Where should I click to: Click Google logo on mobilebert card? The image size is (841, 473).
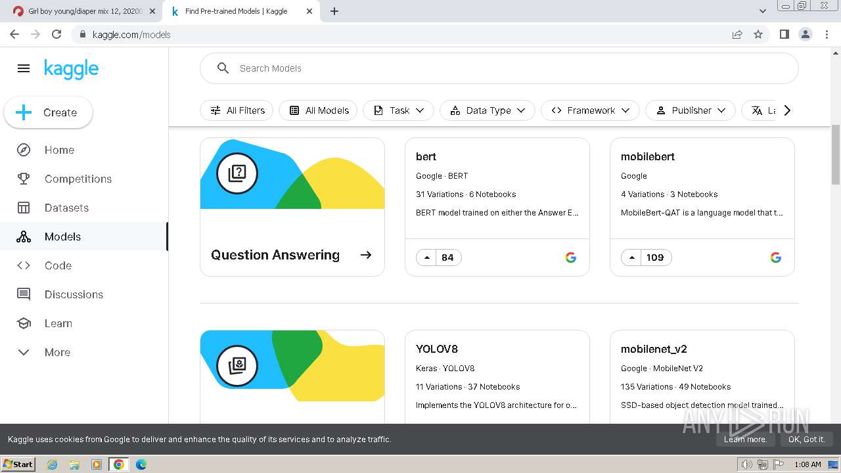coord(776,258)
